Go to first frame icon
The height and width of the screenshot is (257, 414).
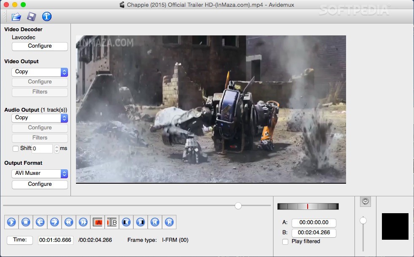pyautogui.click(x=155, y=222)
